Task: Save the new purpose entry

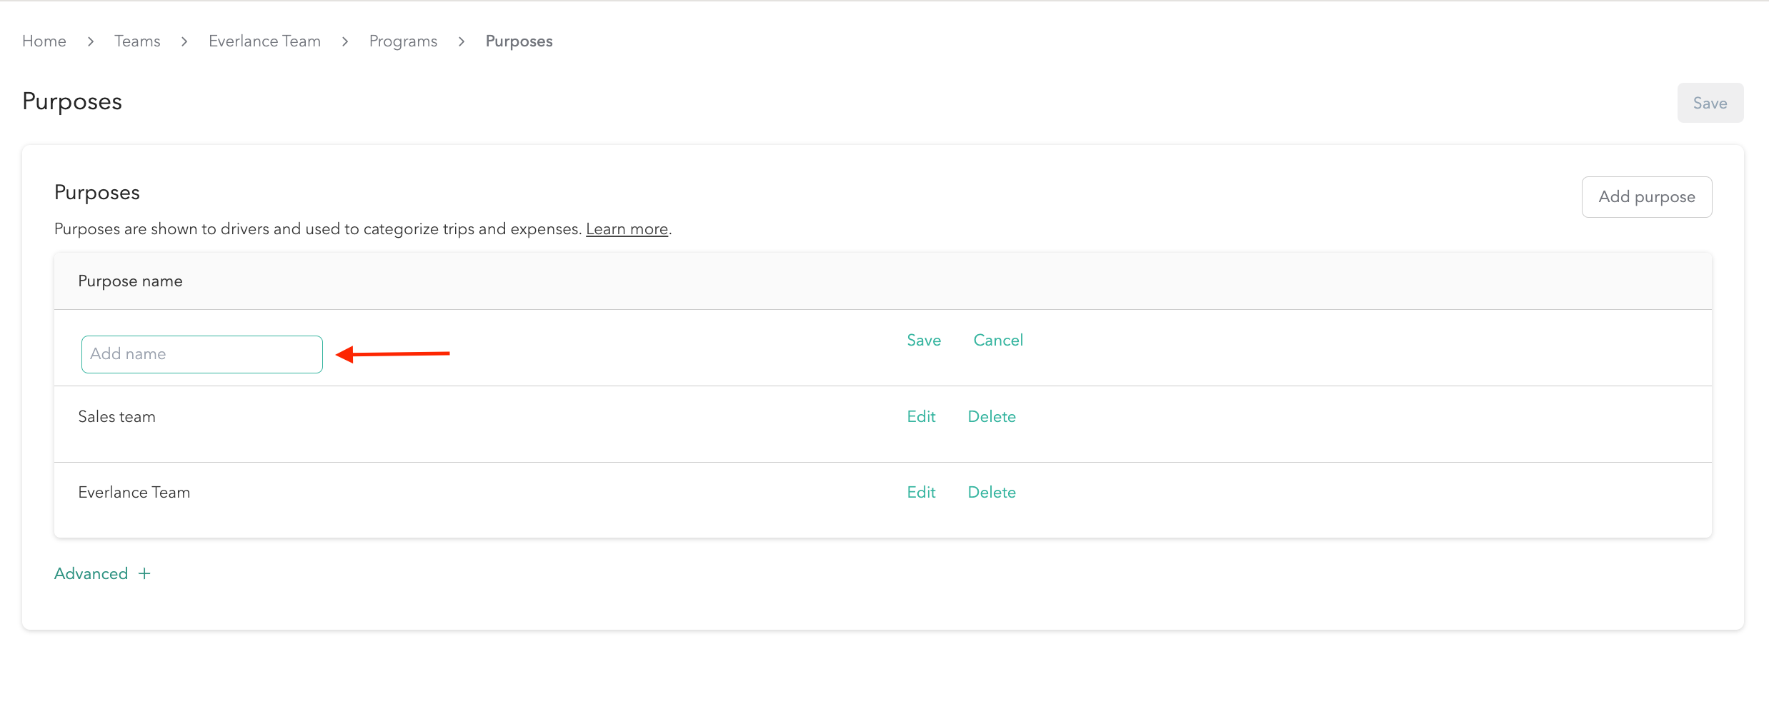Action: click(923, 340)
